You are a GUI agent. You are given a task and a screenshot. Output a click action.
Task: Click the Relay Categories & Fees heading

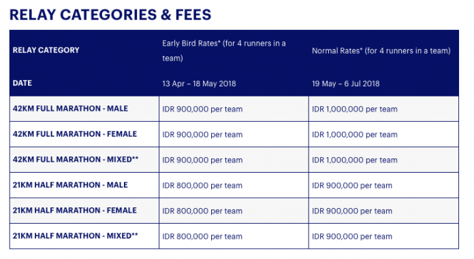(x=110, y=15)
